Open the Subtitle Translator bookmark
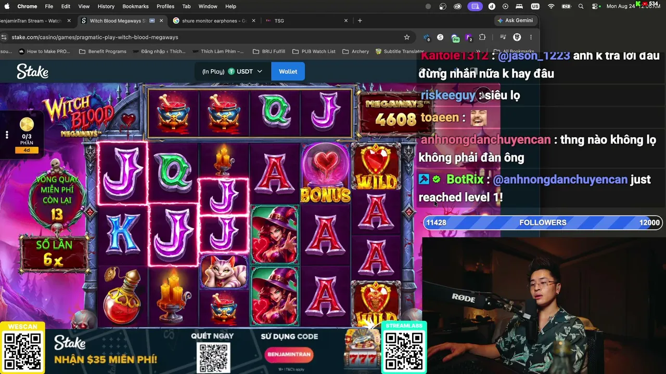 pyautogui.click(x=400, y=51)
